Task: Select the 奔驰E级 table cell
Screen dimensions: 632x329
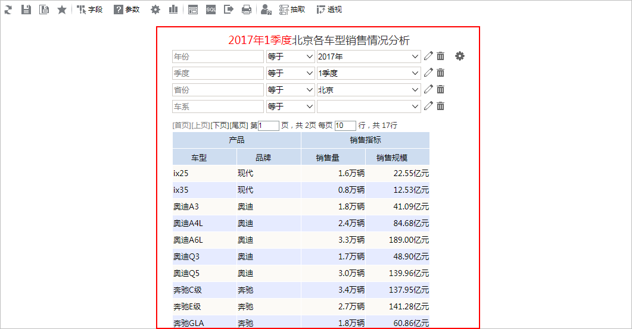Action: click(204, 307)
